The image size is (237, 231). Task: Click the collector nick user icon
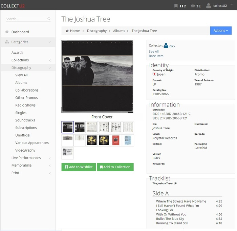click(166, 45)
